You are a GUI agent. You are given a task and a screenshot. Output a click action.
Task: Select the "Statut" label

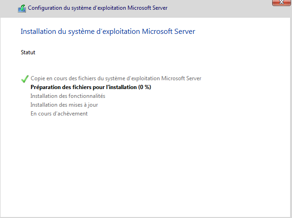[x=28, y=52]
